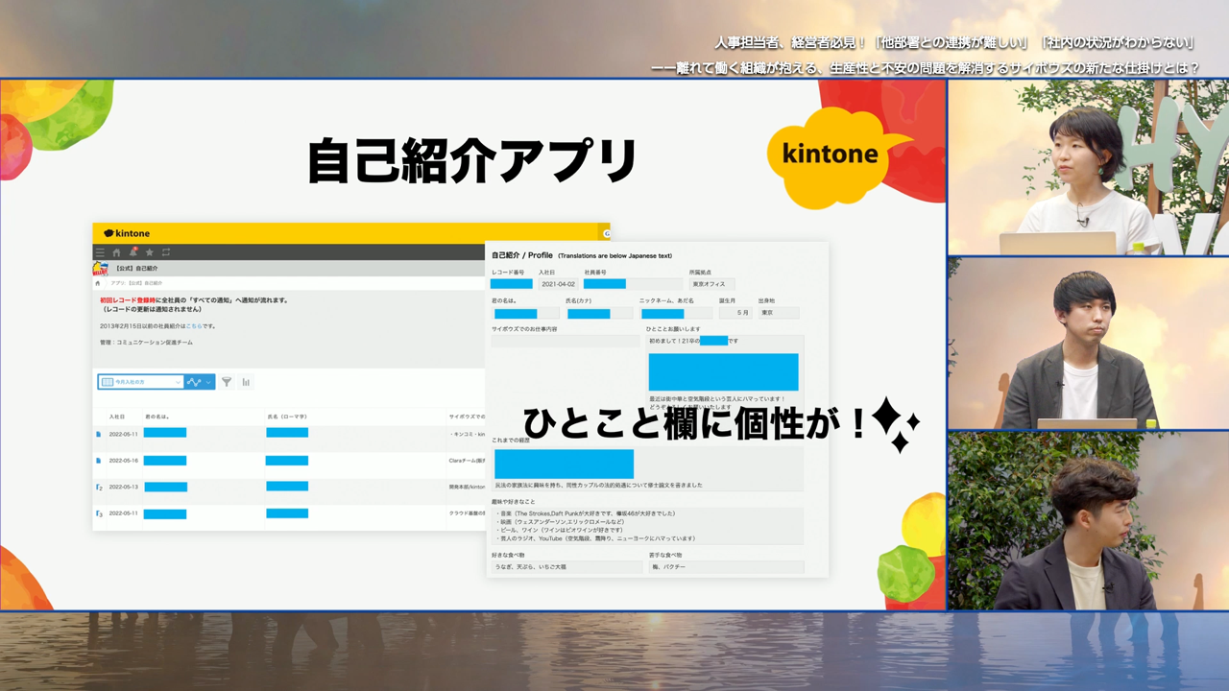The height and width of the screenshot is (691, 1229).
Task: Select the 2022-05-16 date cell
Action: 123,461
